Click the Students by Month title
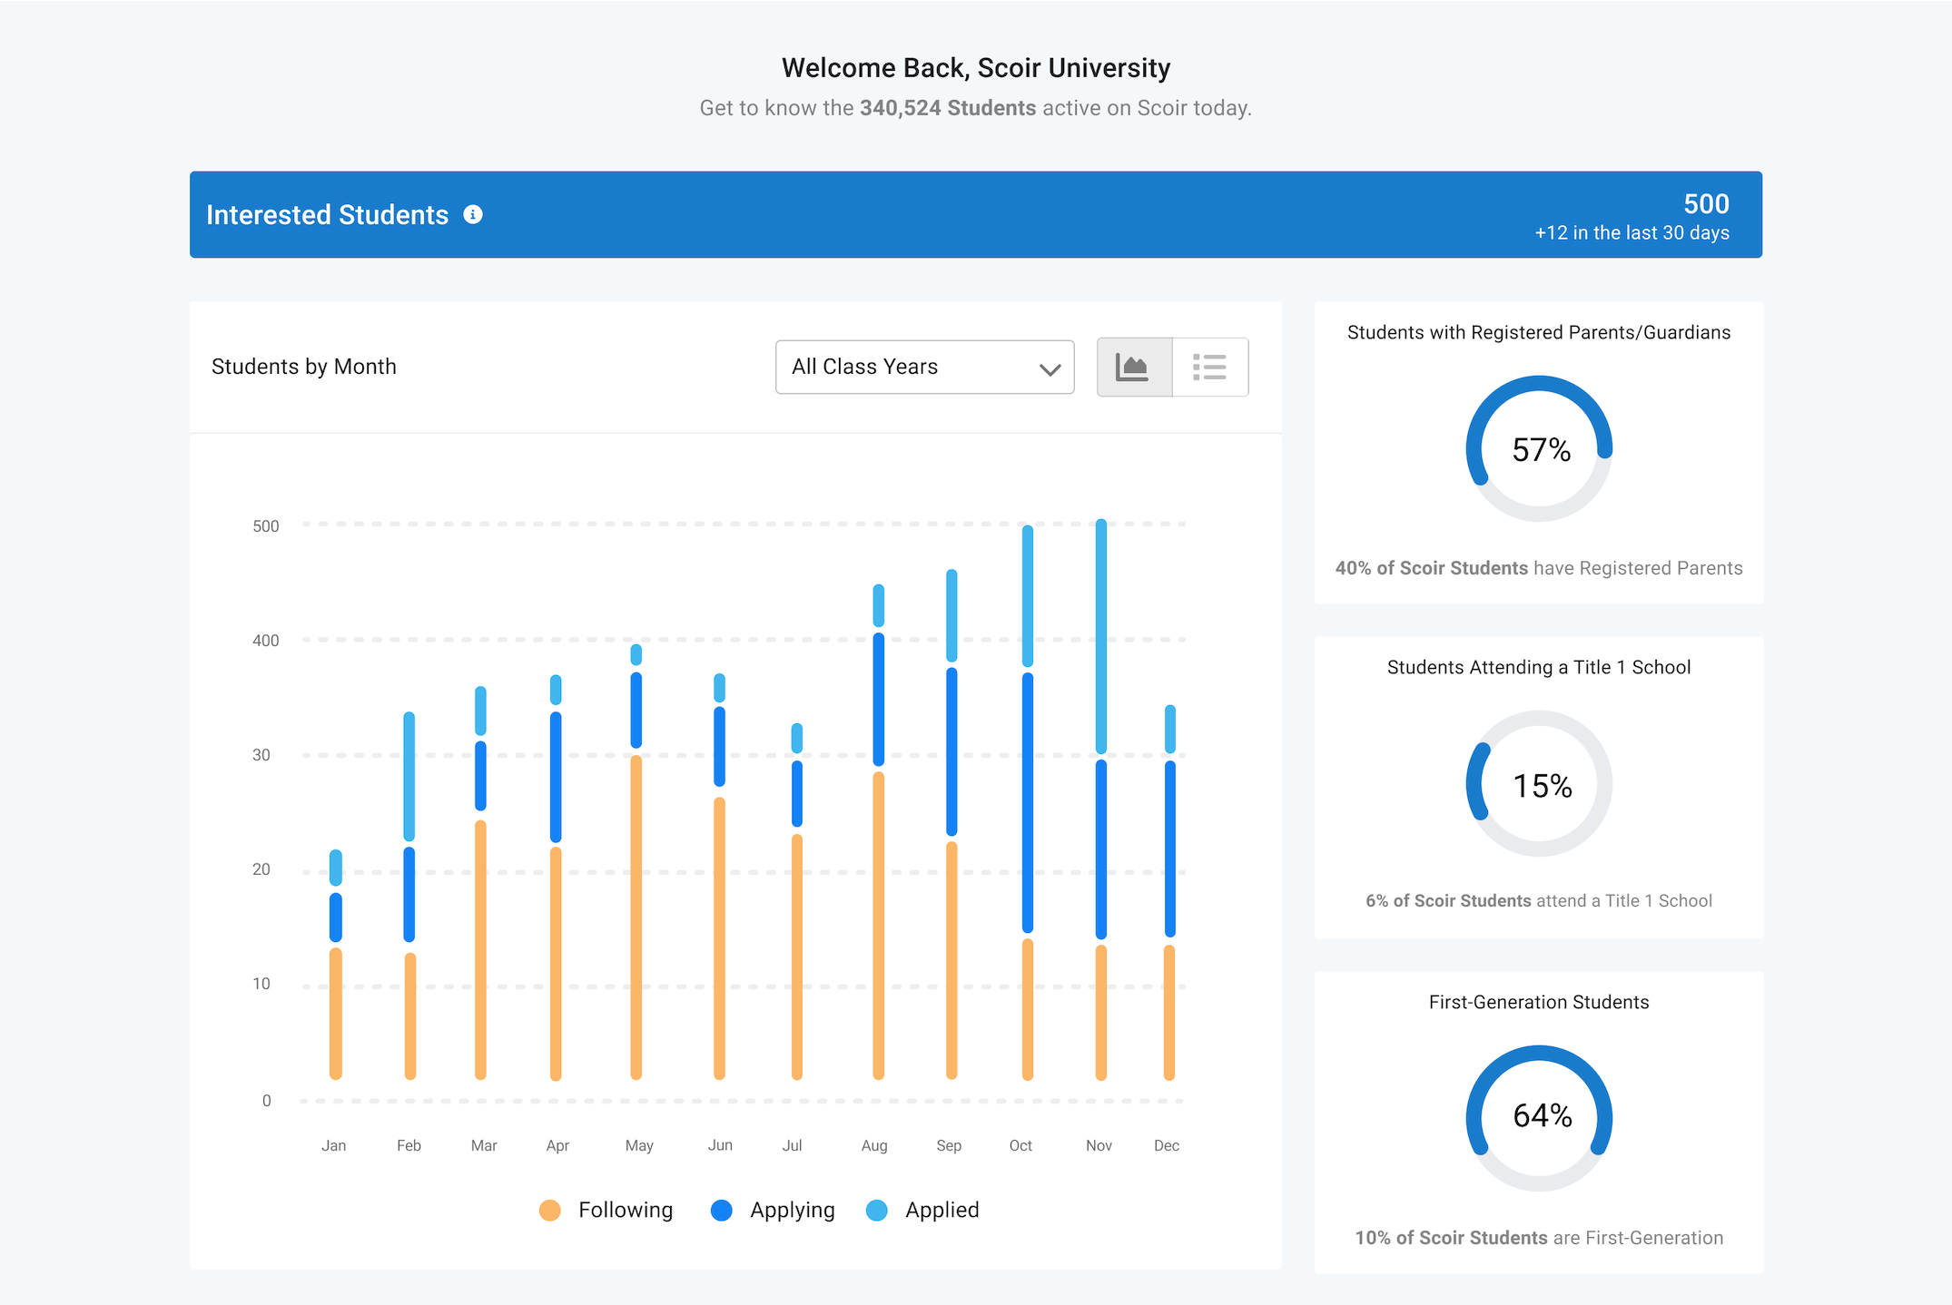The width and height of the screenshot is (1952, 1305). pos(304,367)
